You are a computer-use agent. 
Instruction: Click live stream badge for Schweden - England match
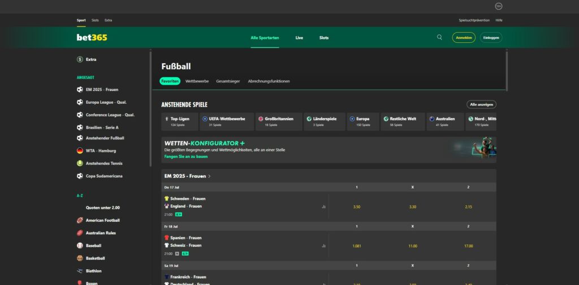[x=179, y=214]
